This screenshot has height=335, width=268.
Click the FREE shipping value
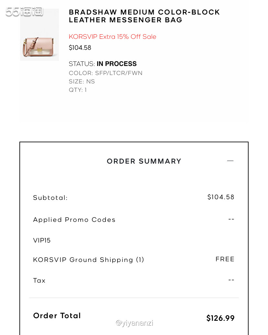click(225, 259)
